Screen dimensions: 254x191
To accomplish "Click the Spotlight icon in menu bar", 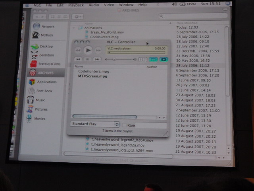I will 228,4.
